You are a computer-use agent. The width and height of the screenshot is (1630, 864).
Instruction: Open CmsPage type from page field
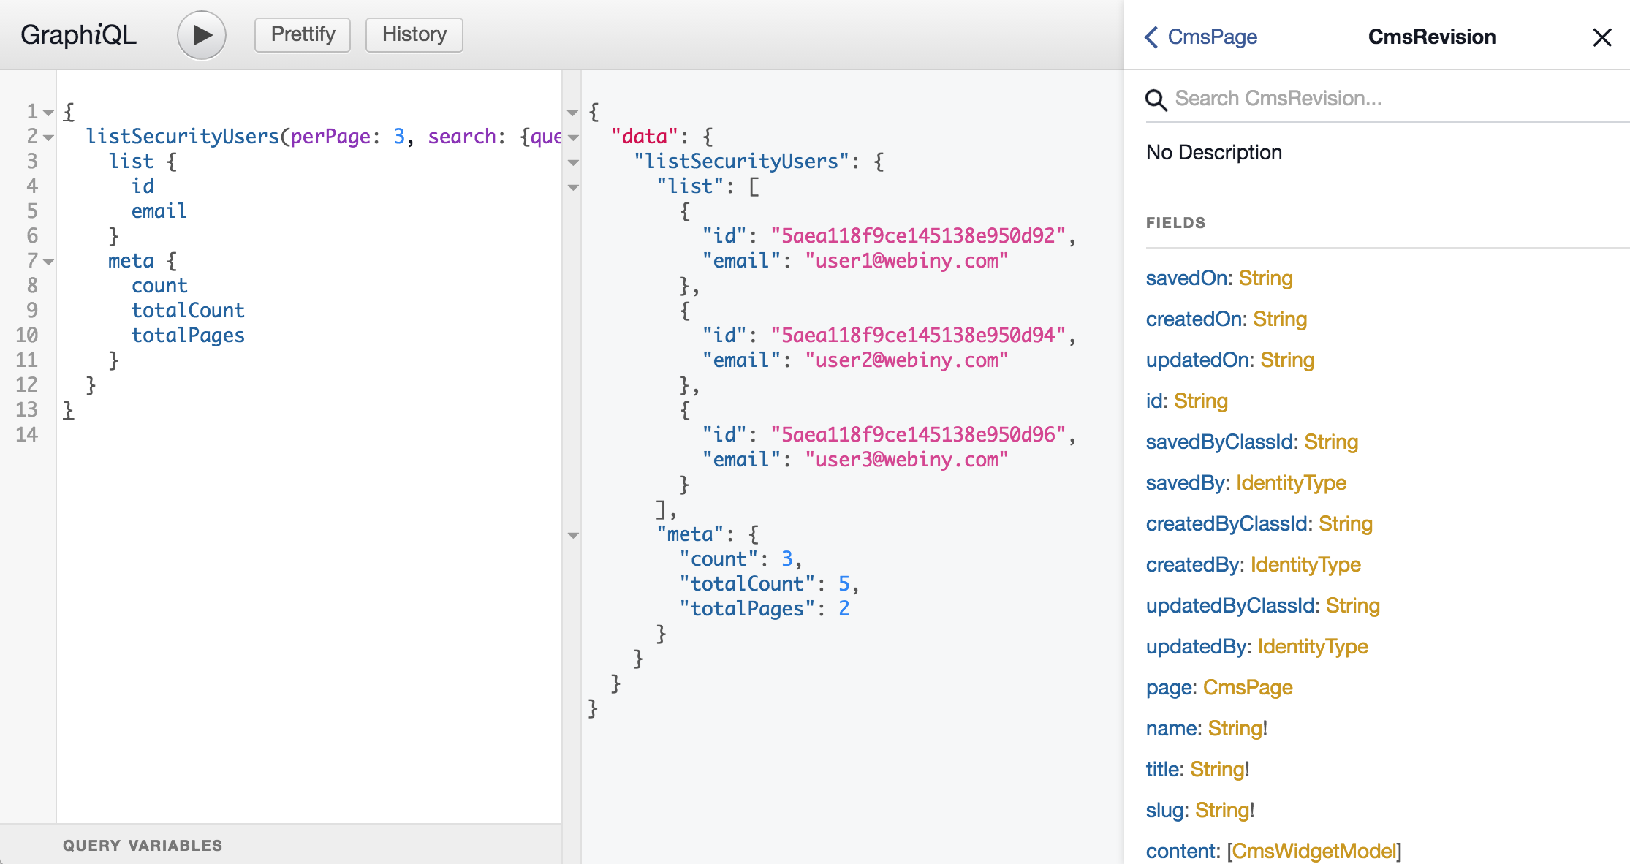pyautogui.click(x=1248, y=687)
